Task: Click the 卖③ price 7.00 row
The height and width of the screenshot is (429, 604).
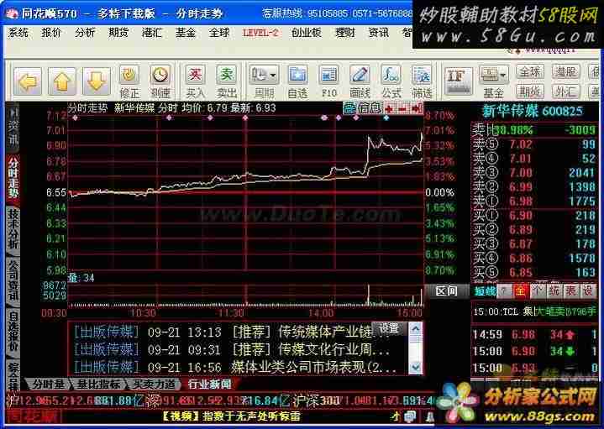Action: [x=534, y=173]
